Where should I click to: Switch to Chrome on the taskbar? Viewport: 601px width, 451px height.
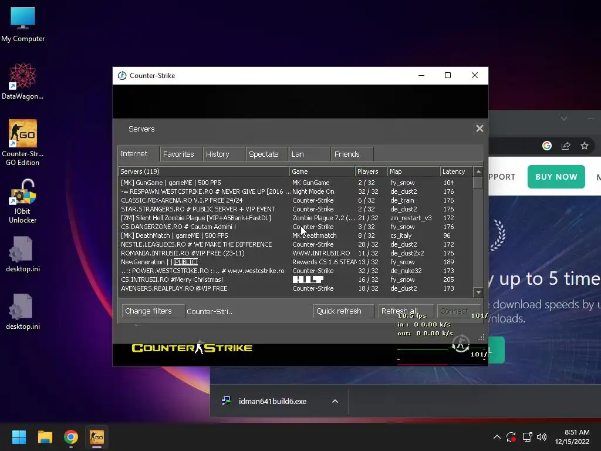coord(71,437)
